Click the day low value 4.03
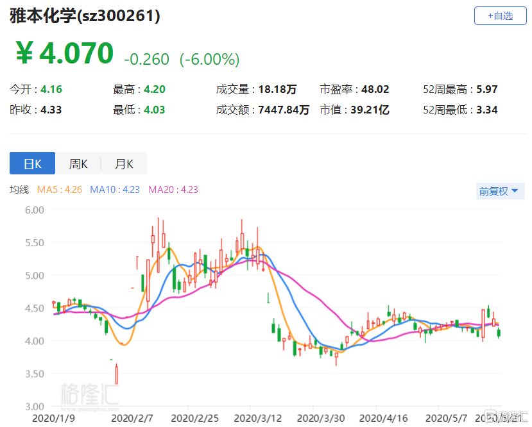 coord(155,110)
